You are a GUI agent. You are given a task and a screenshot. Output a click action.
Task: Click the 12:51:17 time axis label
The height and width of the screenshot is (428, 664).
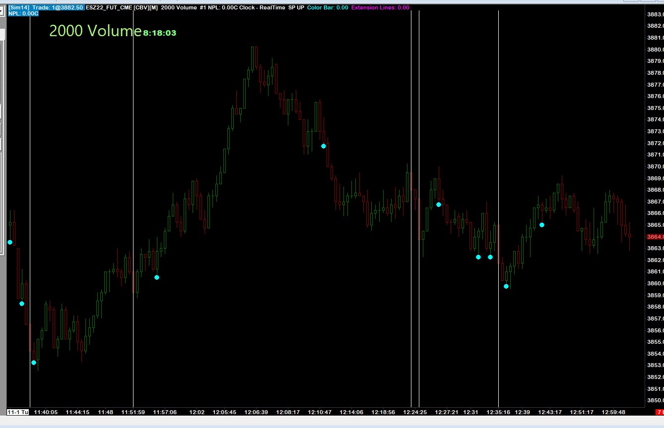tap(582, 412)
